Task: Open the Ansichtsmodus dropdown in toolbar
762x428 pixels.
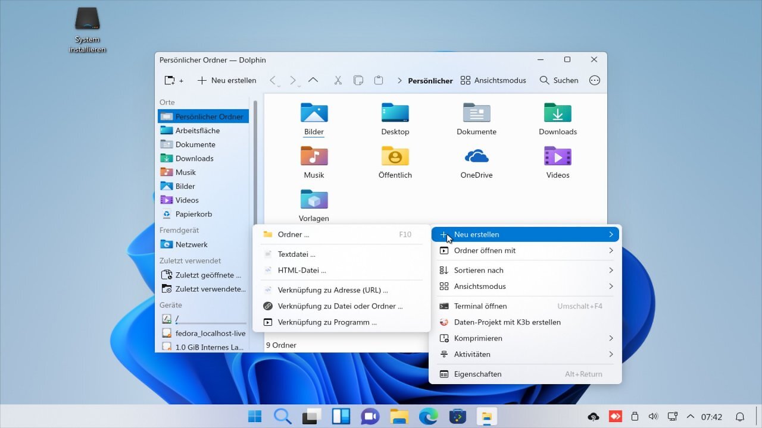Action: (x=493, y=80)
